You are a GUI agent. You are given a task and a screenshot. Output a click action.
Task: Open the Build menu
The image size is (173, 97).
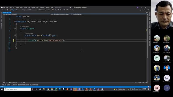21,8
